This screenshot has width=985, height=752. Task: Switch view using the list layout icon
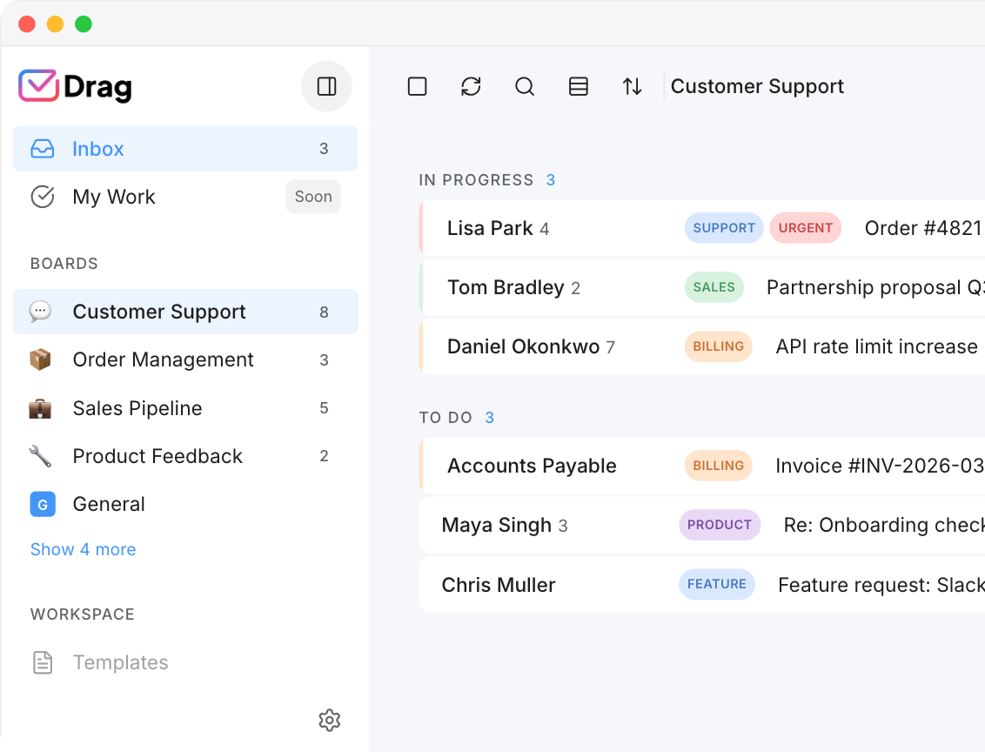(x=579, y=86)
